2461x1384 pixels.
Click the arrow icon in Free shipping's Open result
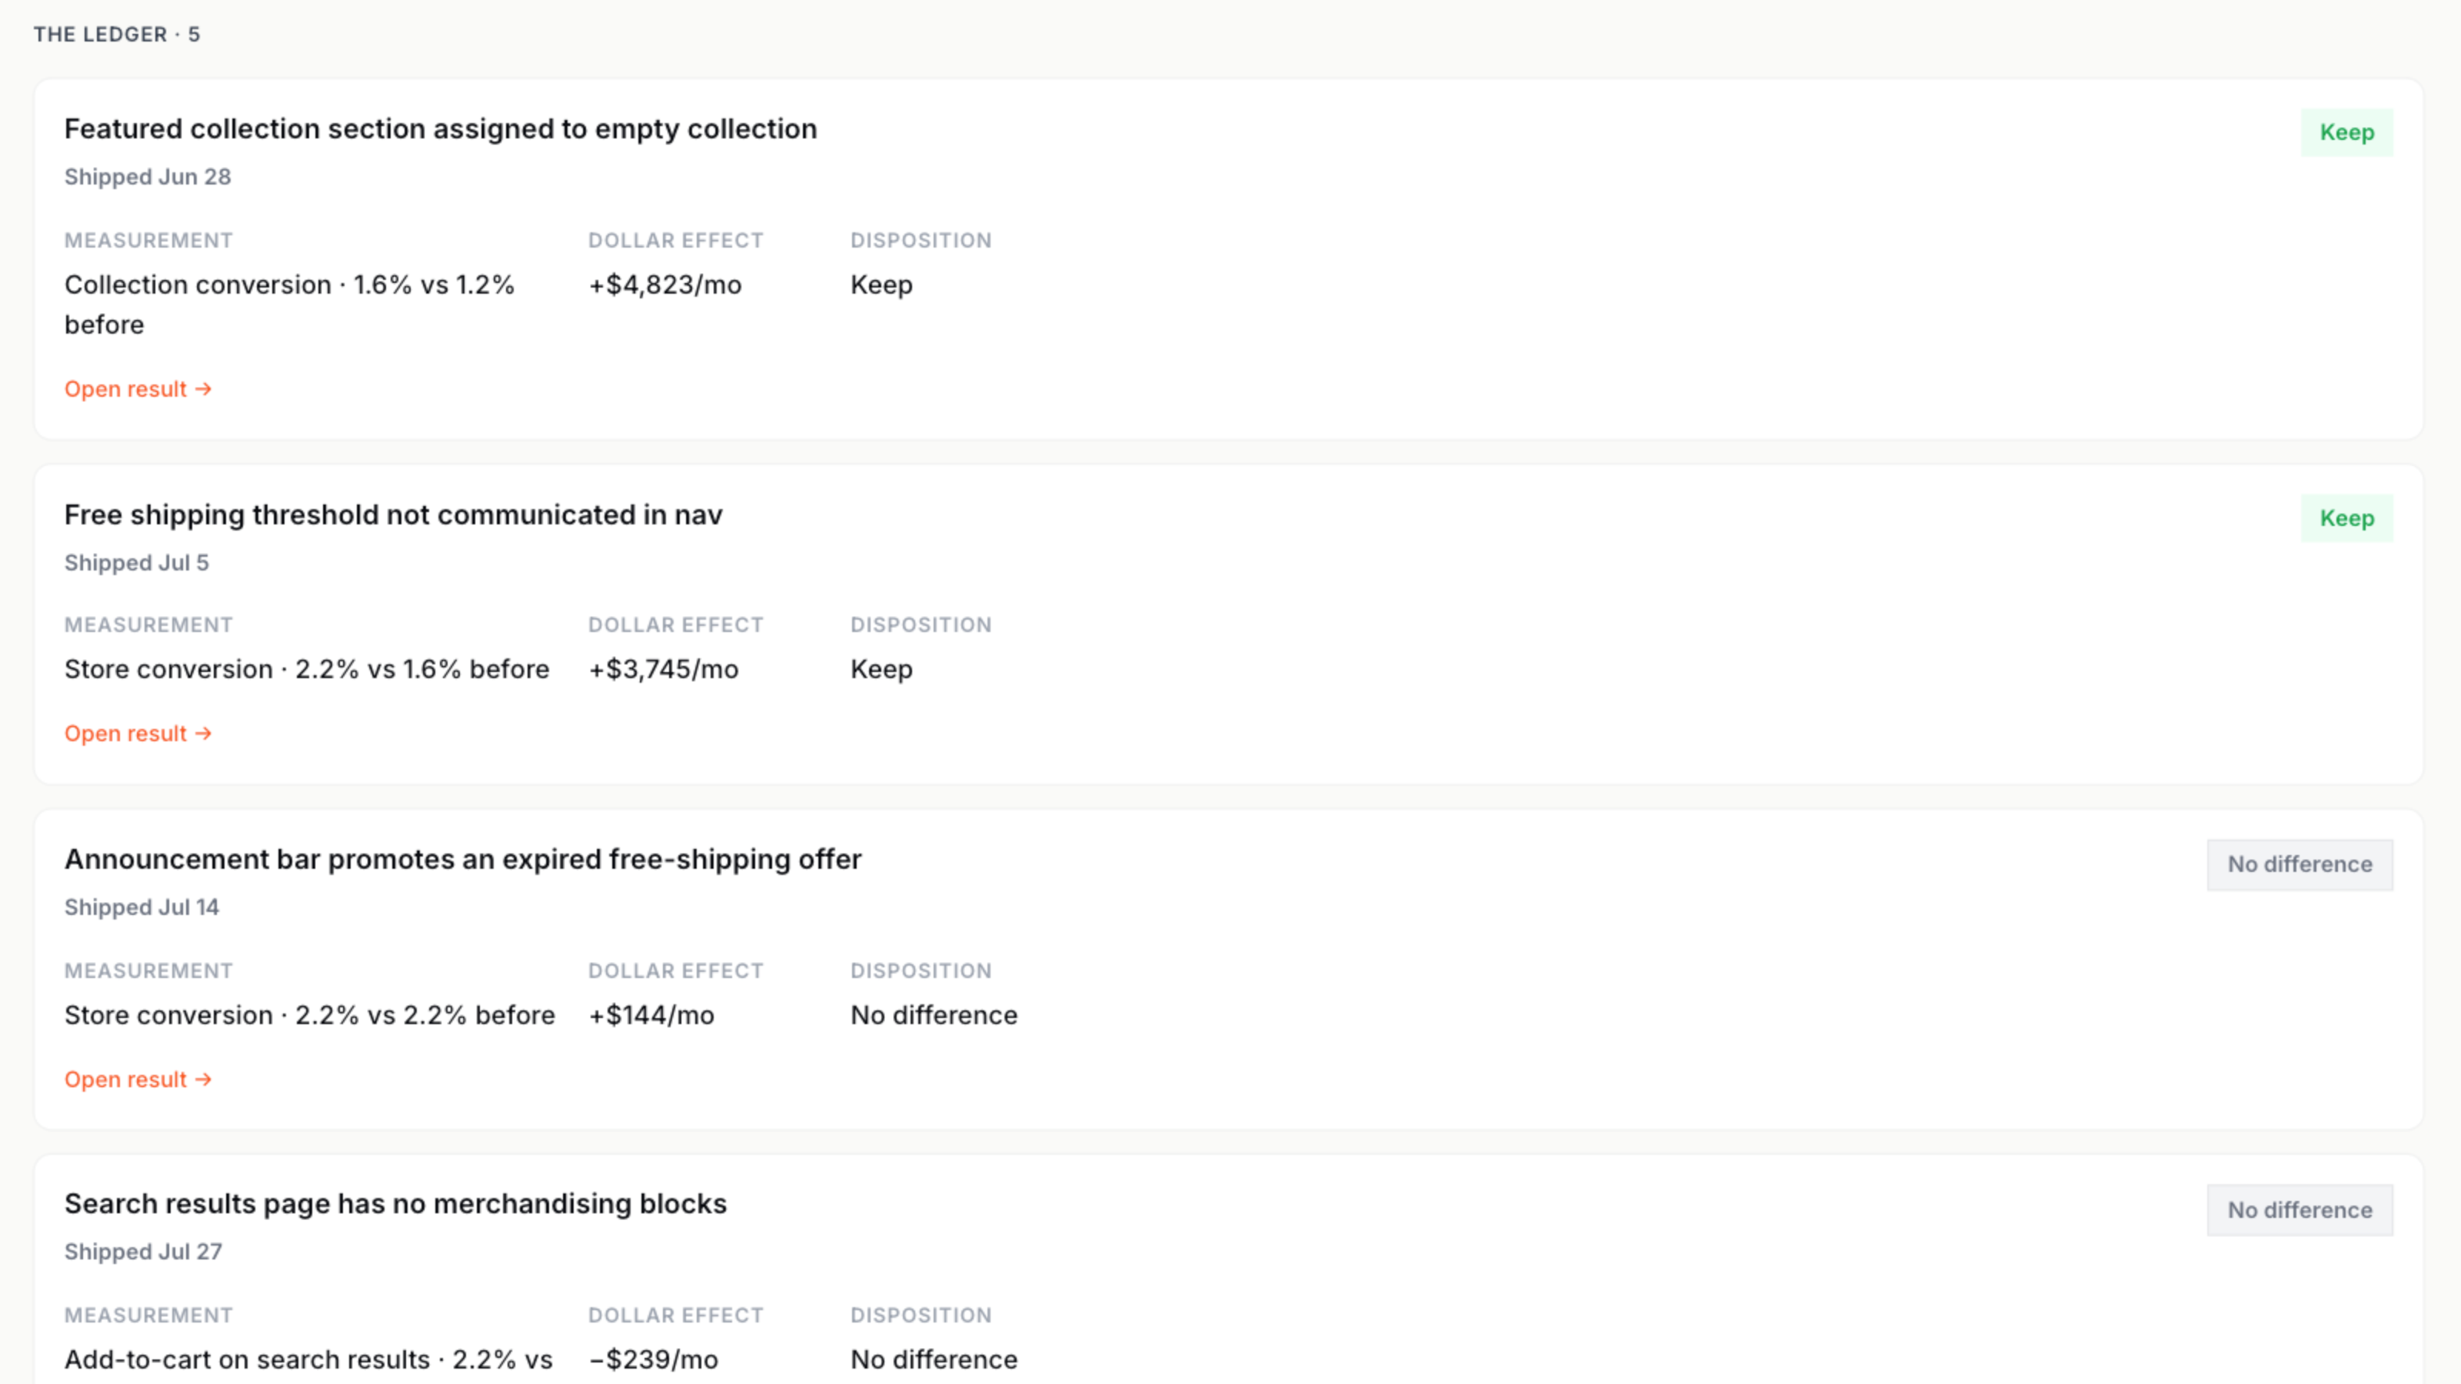(x=204, y=734)
